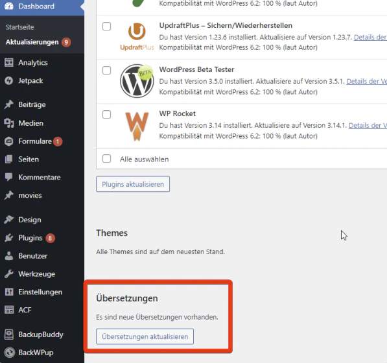Click the Formulare 1 notification badge
The width and height of the screenshot is (387, 363).
click(x=58, y=141)
